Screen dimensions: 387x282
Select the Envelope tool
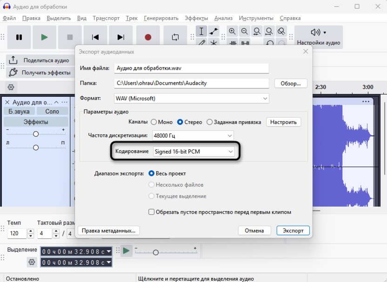coord(214,32)
